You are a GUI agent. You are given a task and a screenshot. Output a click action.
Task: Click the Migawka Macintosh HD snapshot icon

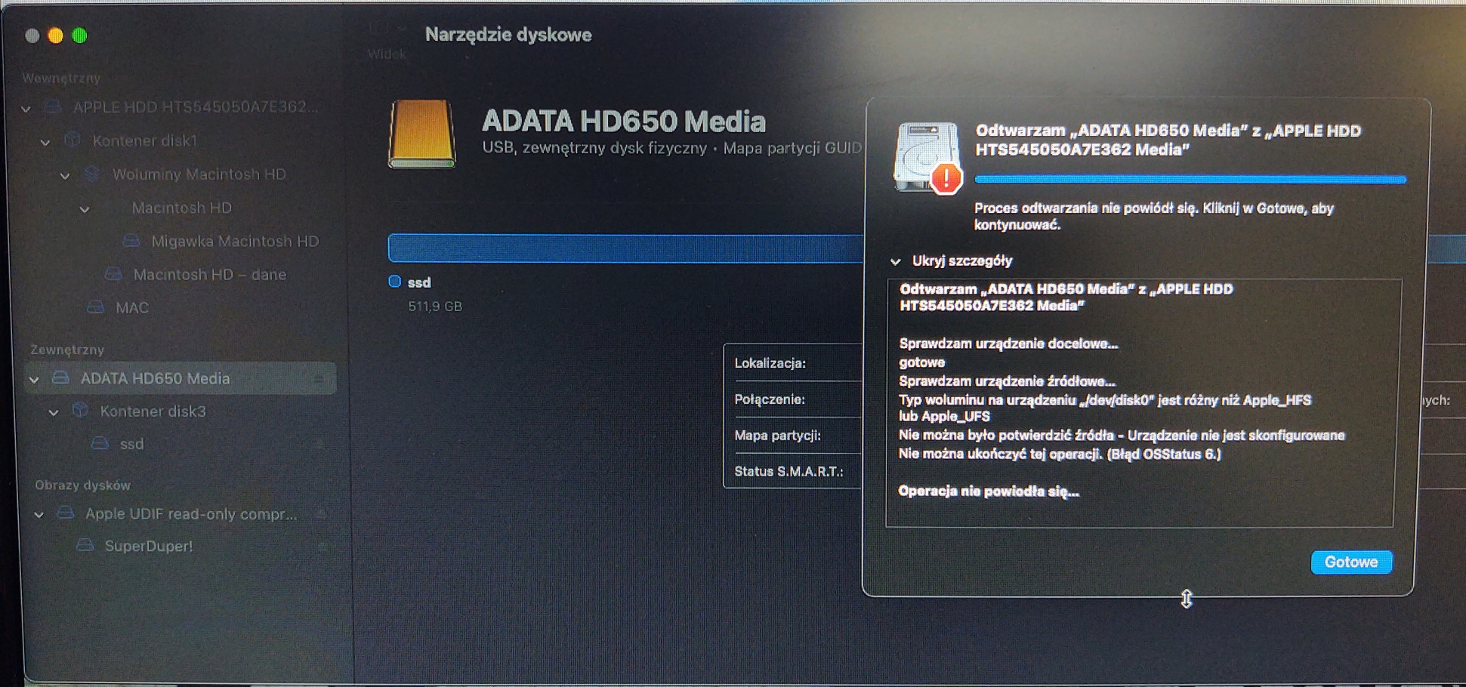(x=130, y=240)
